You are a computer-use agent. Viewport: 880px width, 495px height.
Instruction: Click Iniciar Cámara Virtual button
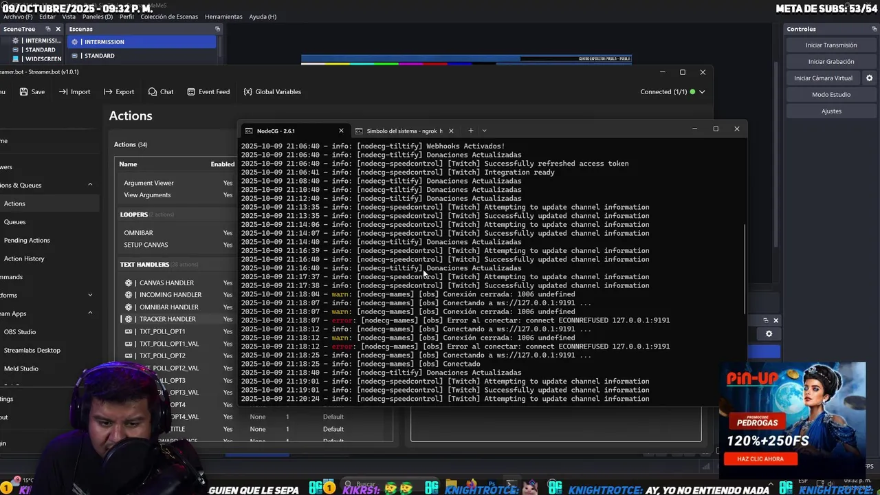(x=824, y=78)
